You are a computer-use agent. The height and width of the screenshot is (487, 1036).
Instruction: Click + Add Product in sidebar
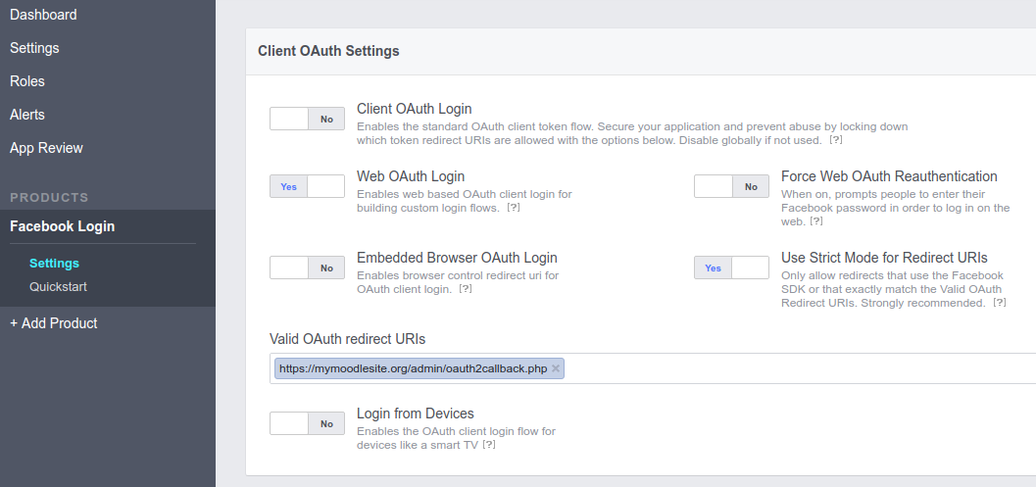(x=54, y=323)
